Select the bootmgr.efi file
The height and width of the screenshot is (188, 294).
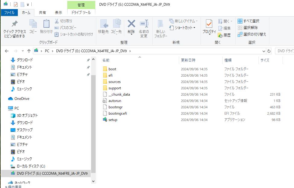118,113
